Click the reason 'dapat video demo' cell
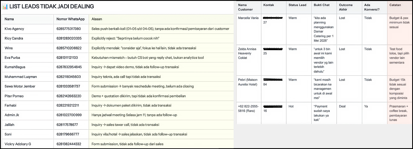413x149 pixels. (161, 67)
